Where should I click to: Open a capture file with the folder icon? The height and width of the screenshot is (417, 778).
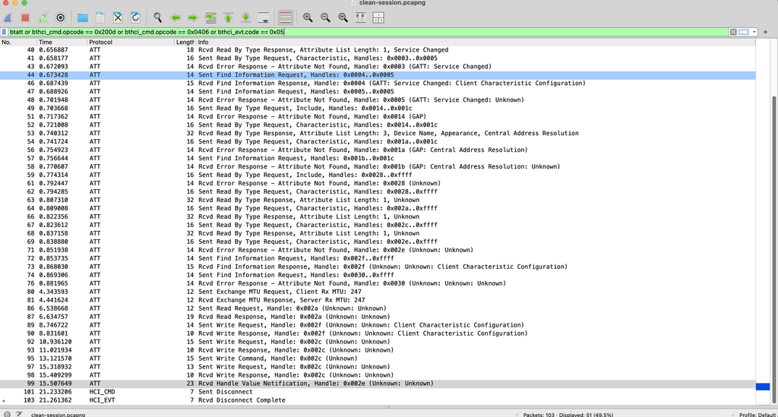[82, 18]
